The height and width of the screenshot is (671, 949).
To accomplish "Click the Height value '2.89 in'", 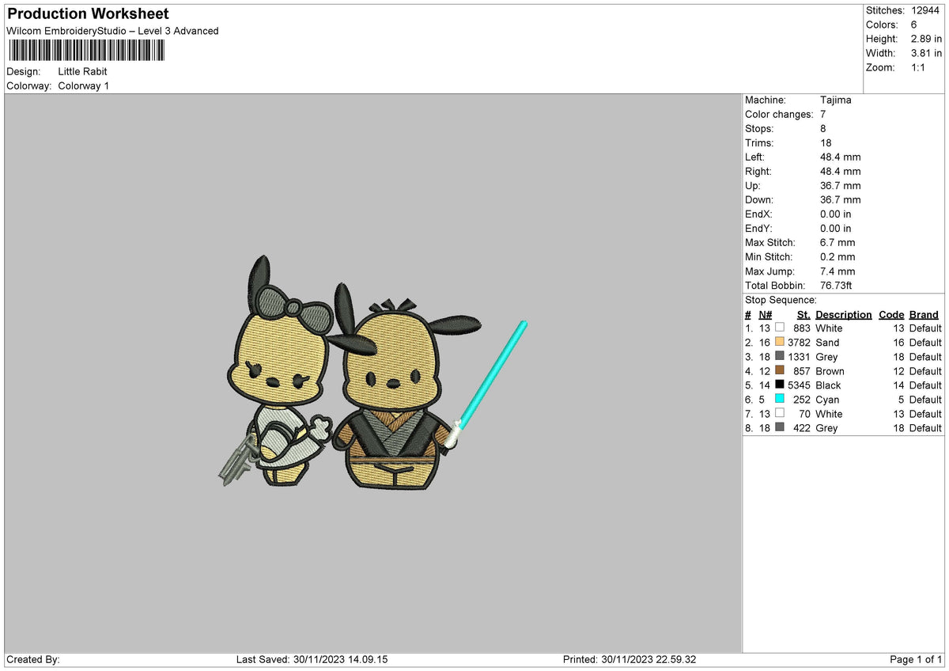I will coord(926,39).
